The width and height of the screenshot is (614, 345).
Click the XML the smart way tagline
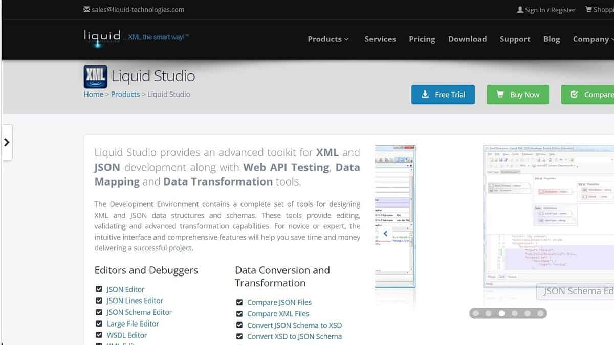pos(159,37)
